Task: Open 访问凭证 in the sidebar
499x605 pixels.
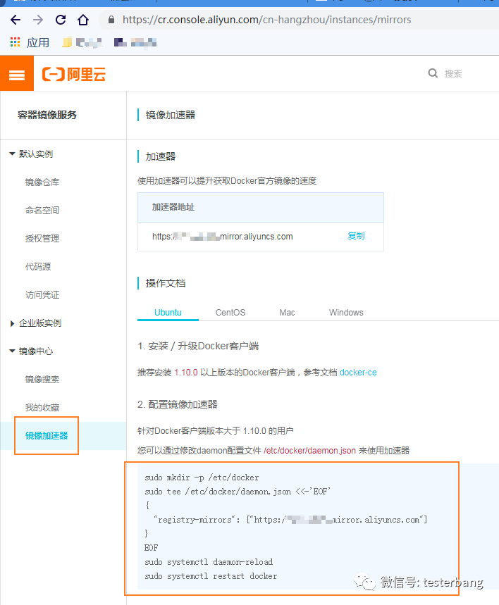Action: [42, 295]
